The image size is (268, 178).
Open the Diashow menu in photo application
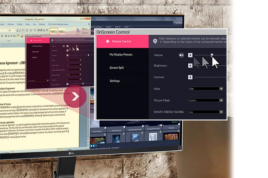tap(118, 27)
